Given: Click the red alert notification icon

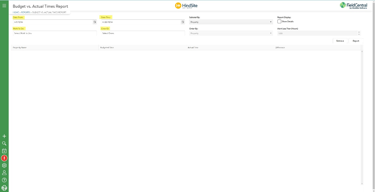Looking at the screenshot, I should pos(4,158).
